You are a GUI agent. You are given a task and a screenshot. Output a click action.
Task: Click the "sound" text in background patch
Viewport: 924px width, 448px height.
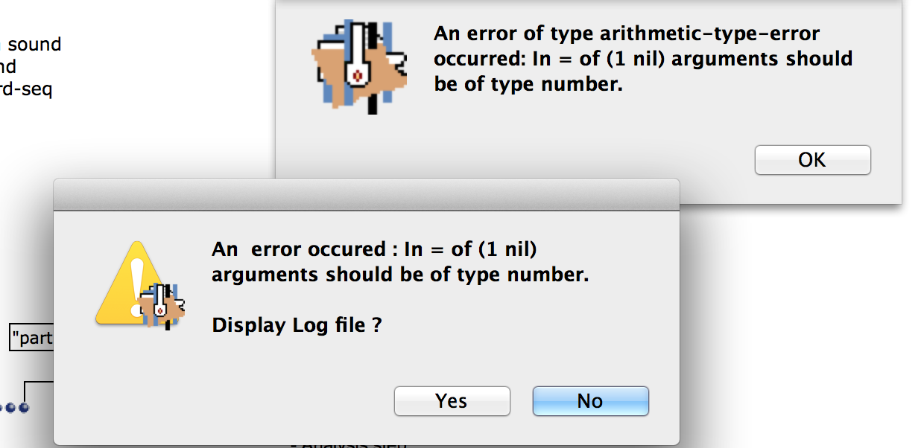click(34, 45)
